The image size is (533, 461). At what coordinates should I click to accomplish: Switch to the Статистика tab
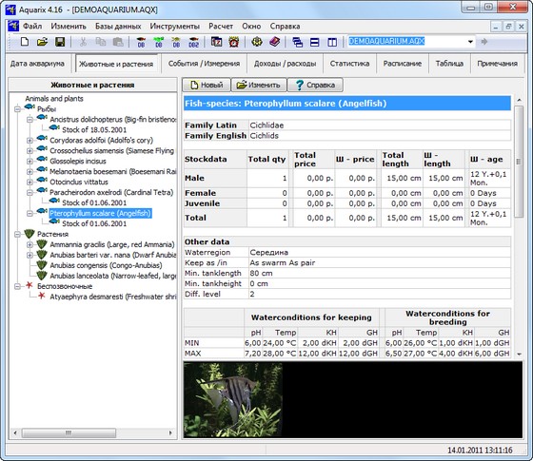pyautogui.click(x=349, y=64)
